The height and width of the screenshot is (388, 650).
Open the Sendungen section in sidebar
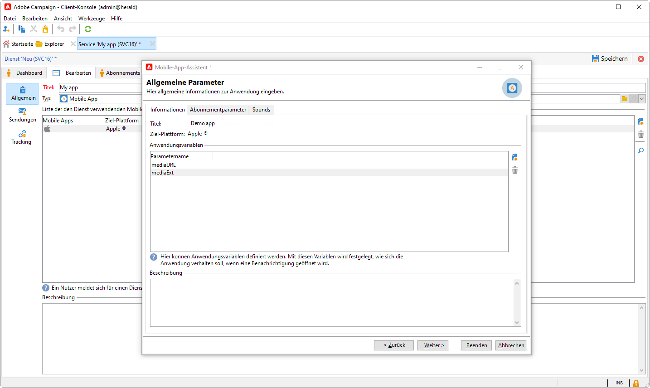coord(22,115)
